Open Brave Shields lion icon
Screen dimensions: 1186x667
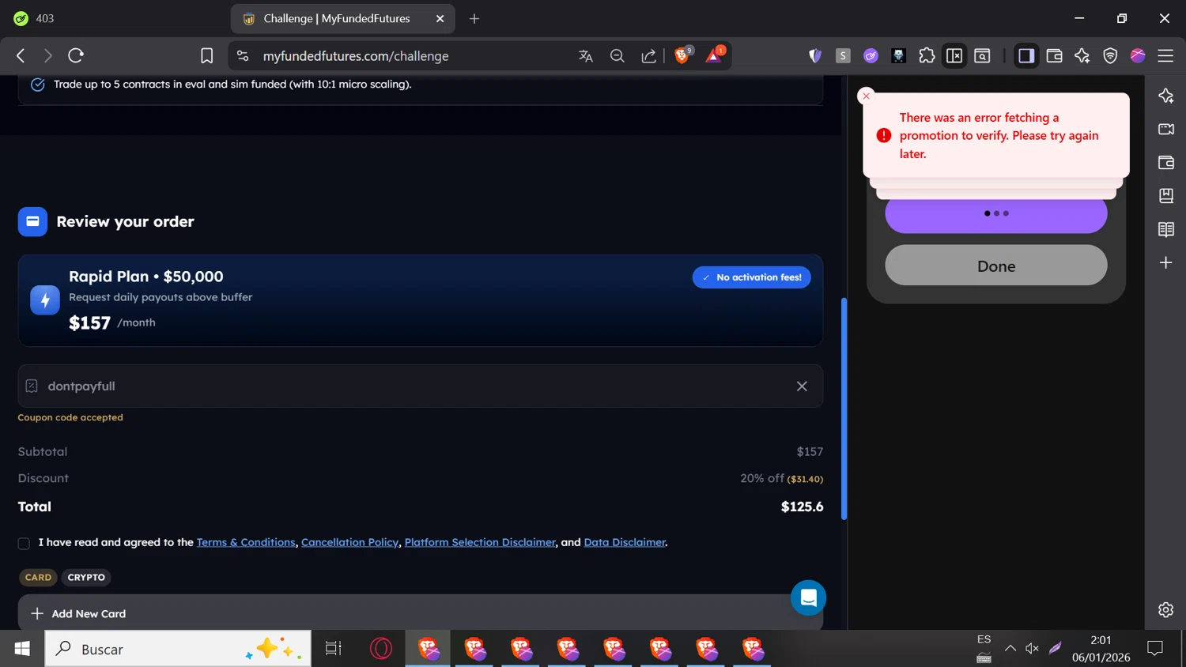(682, 55)
